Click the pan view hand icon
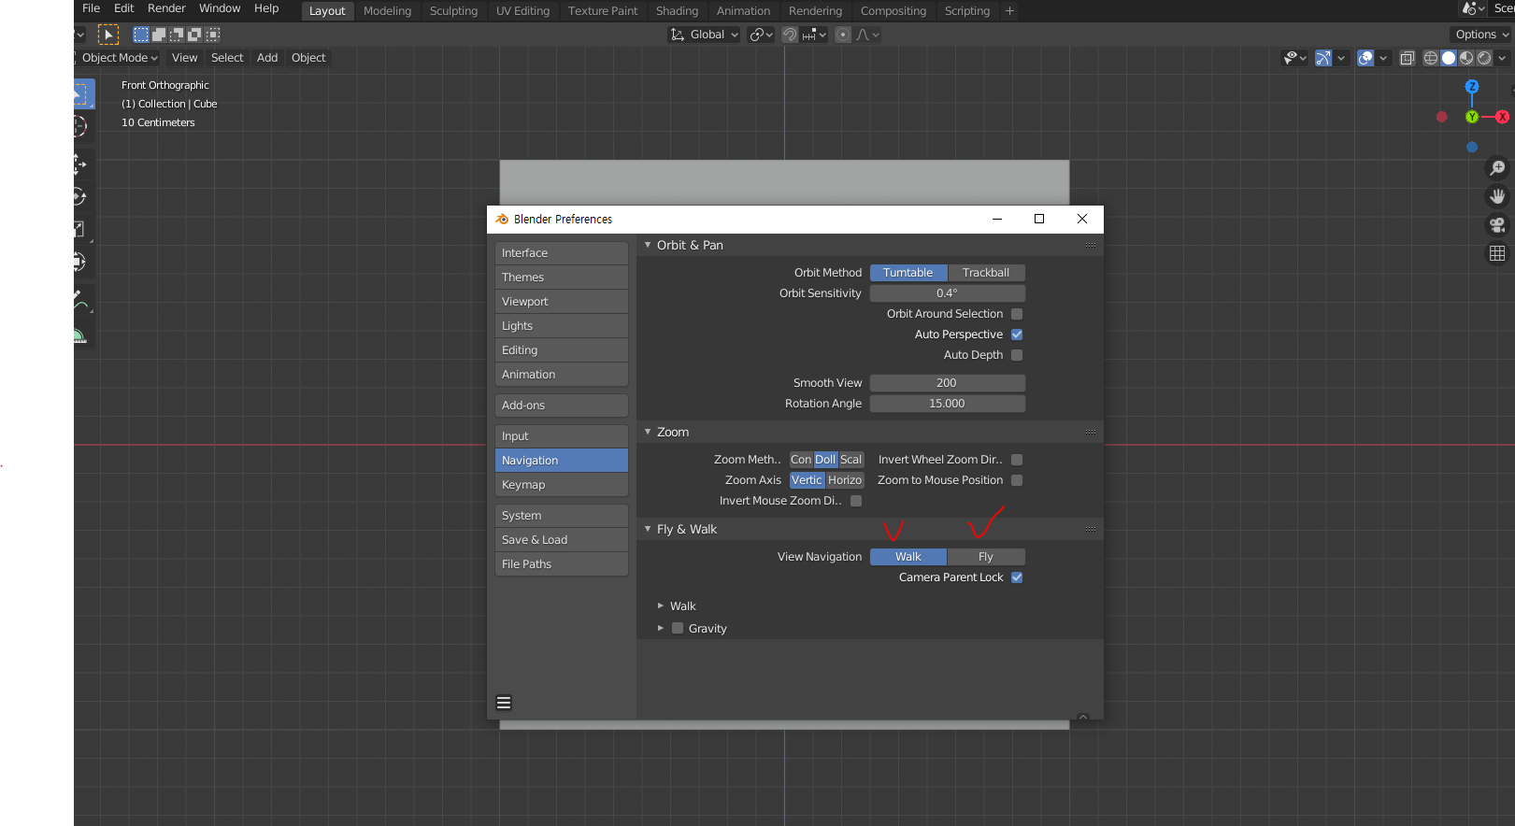 [x=1497, y=196]
